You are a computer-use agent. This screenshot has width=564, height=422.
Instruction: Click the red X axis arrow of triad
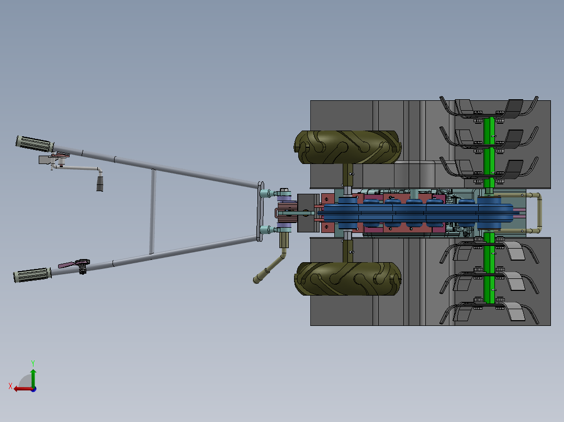(22, 389)
